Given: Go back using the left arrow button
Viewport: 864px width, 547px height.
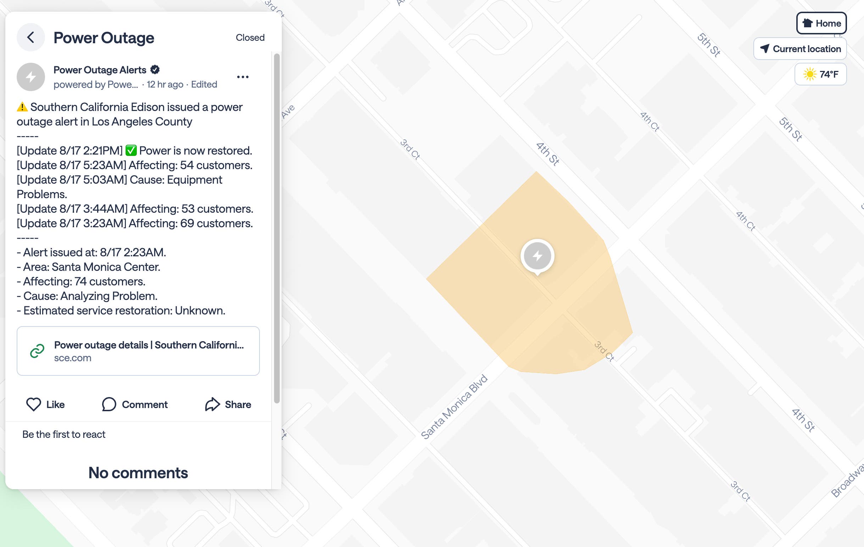Looking at the screenshot, I should tap(31, 37).
